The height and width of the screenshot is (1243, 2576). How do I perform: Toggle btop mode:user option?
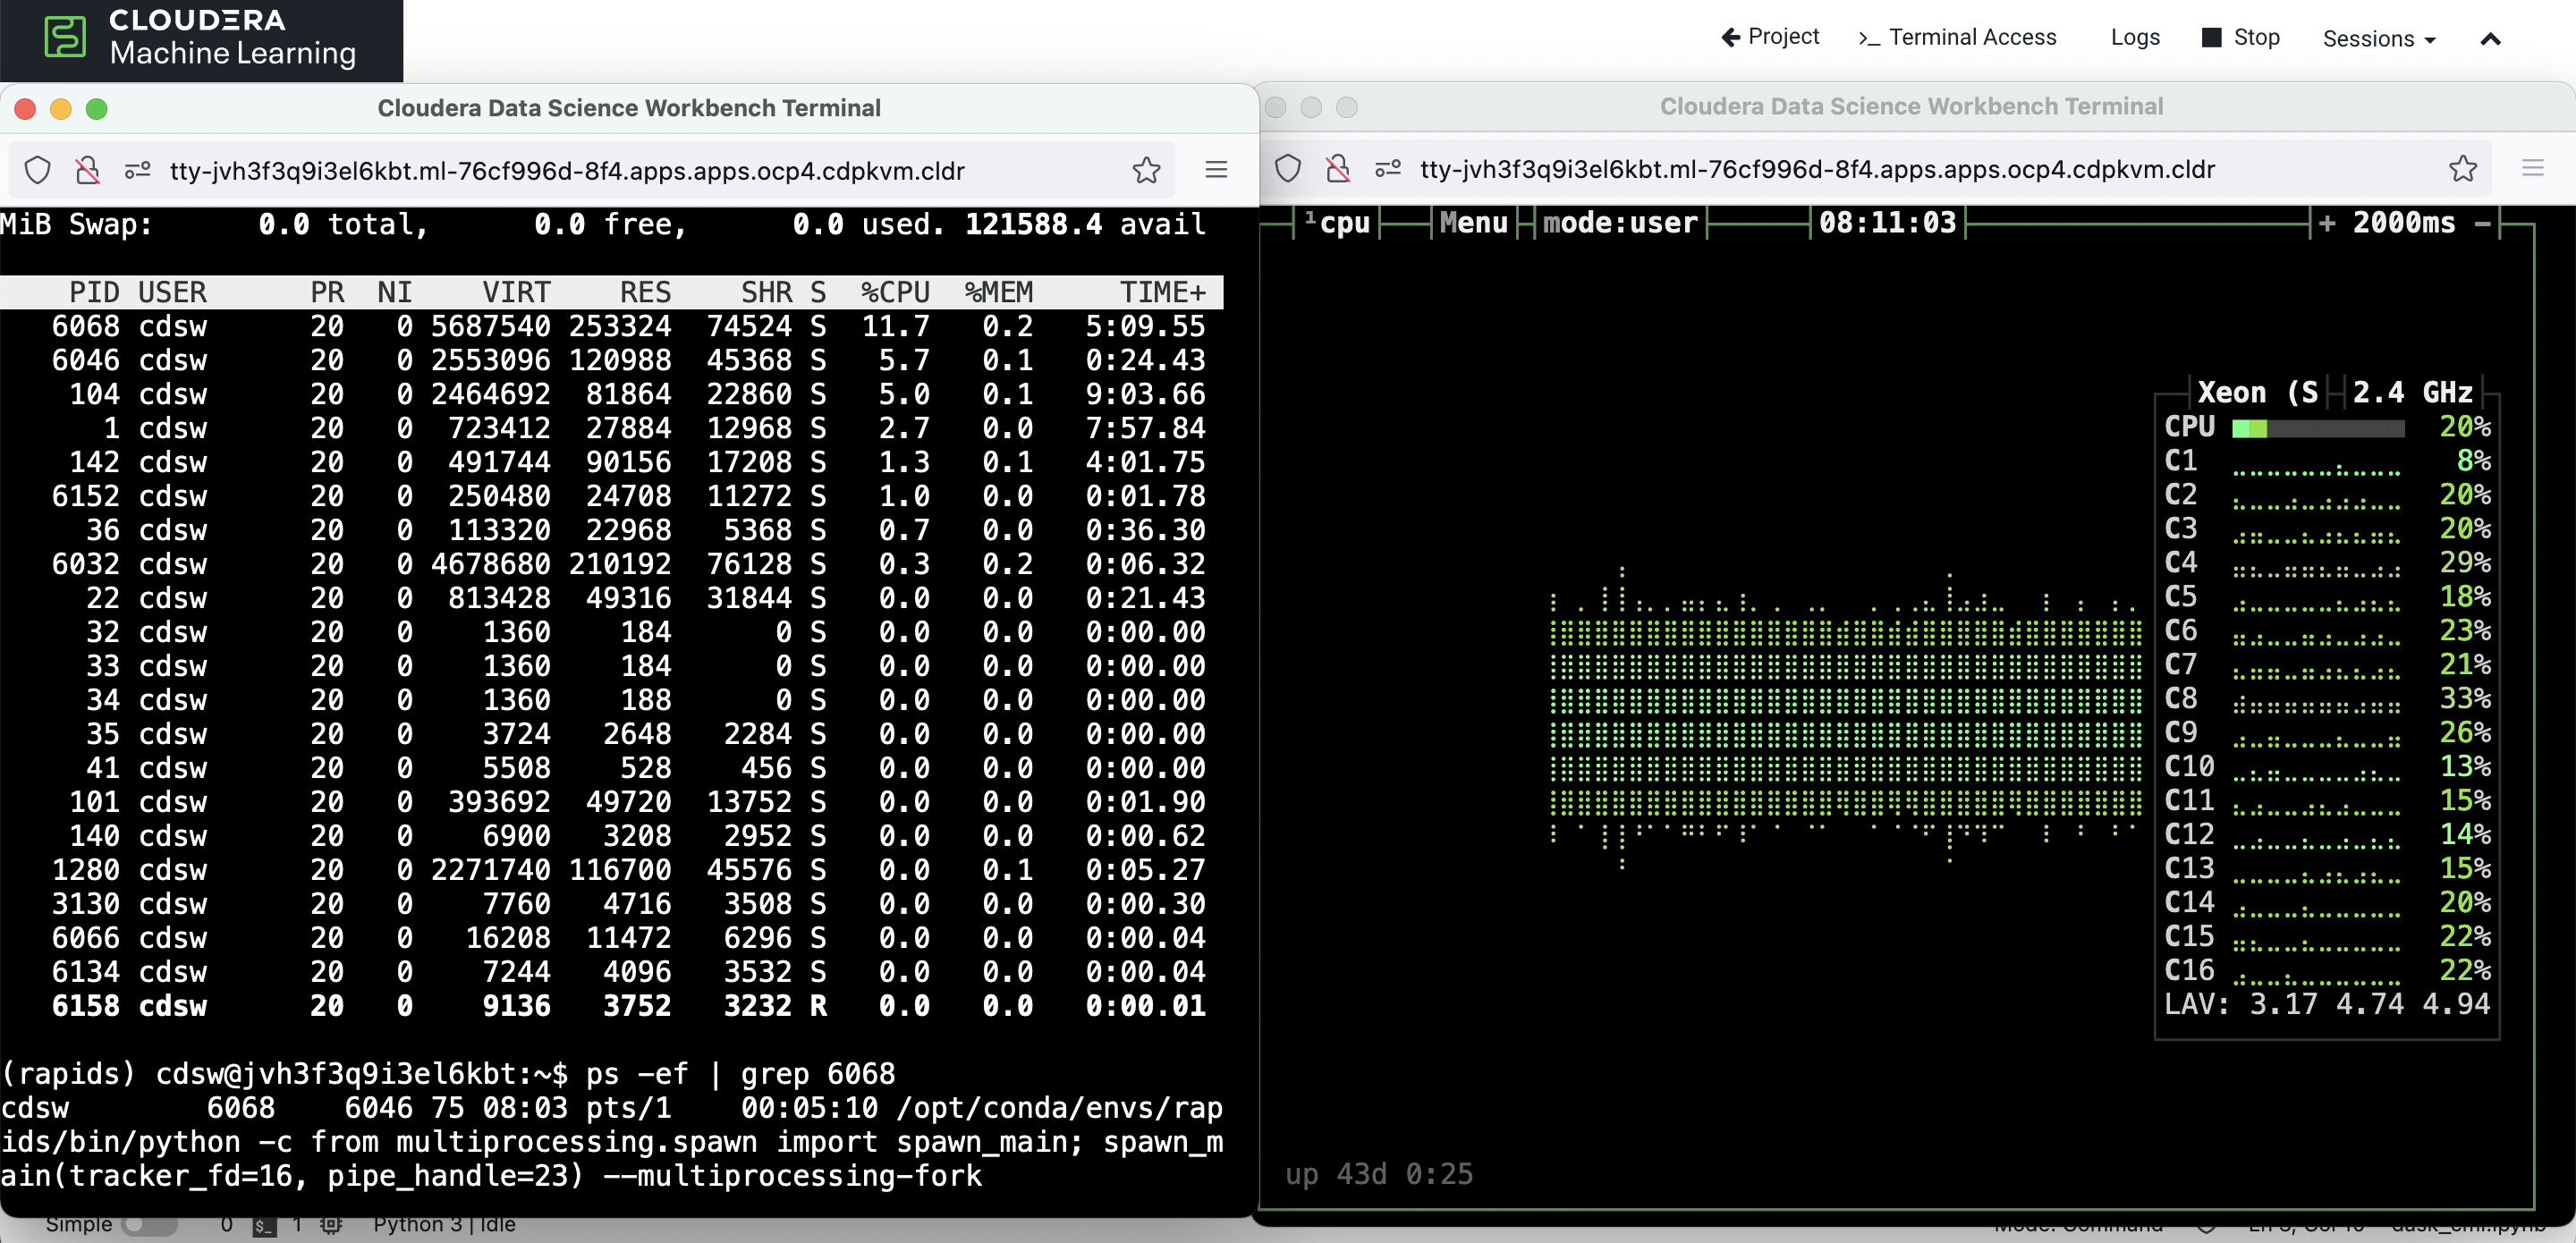(x=1619, y=222)
